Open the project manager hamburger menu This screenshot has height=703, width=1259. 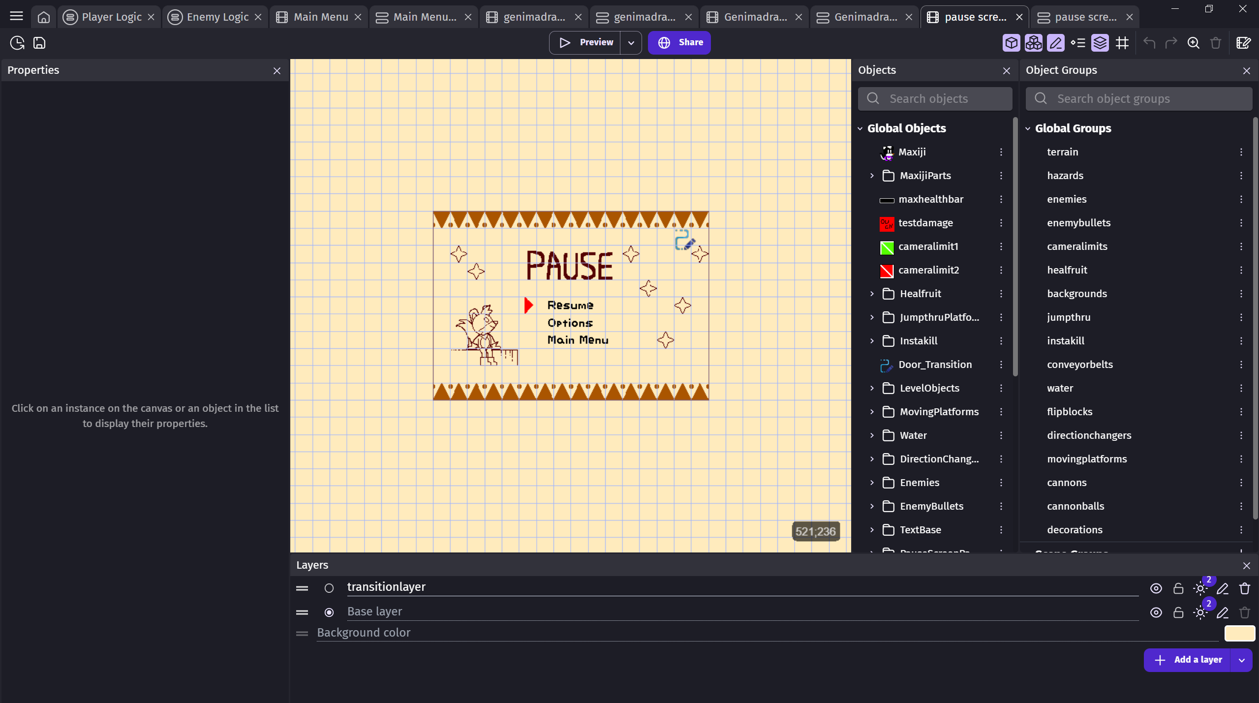[x=16, y=16]
